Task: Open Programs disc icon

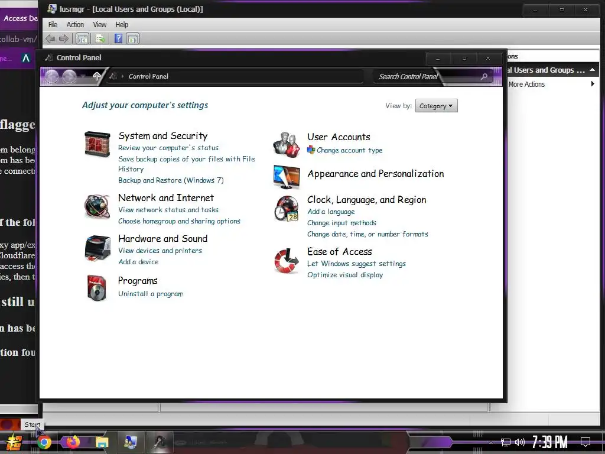Action: click(x=97, y=288)
